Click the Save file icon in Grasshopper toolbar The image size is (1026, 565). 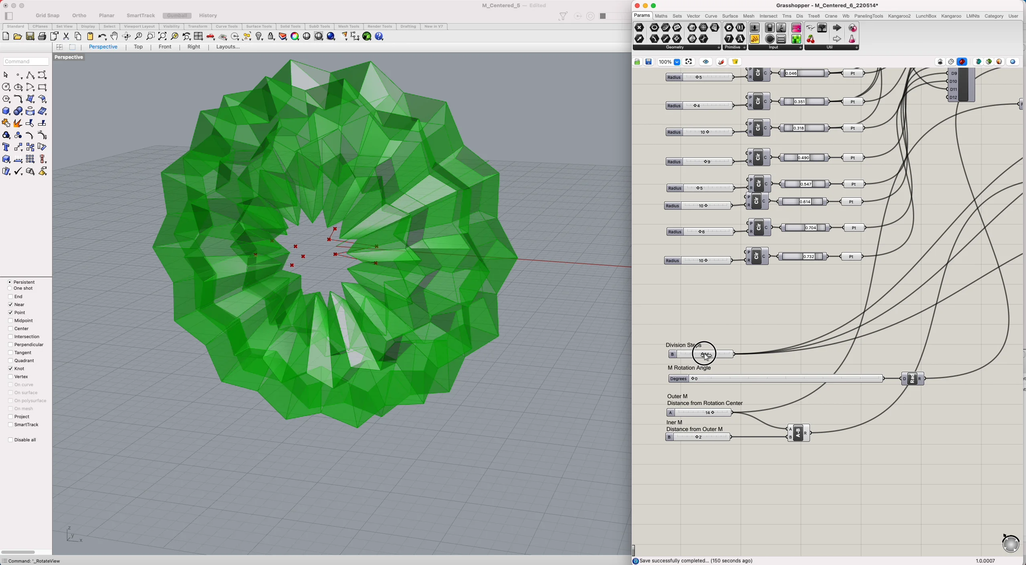click(648, 62)
